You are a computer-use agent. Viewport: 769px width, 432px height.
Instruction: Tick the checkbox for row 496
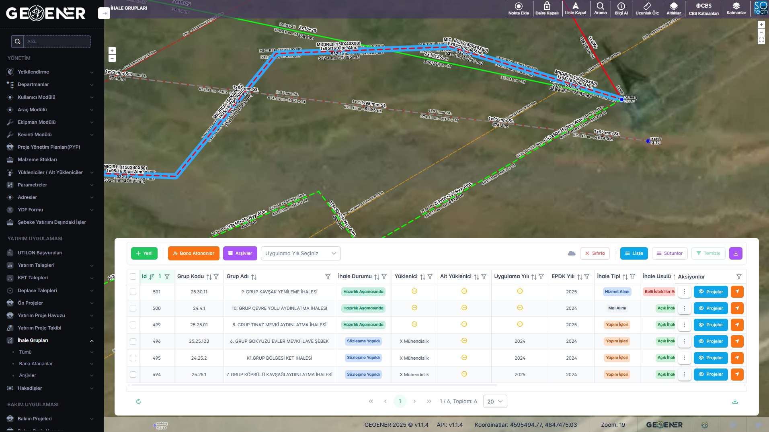point(133,341)
